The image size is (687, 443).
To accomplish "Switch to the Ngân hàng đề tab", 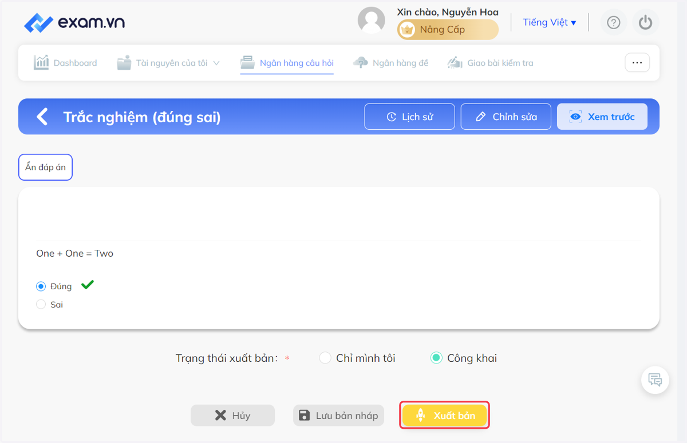I will point(391,63).
